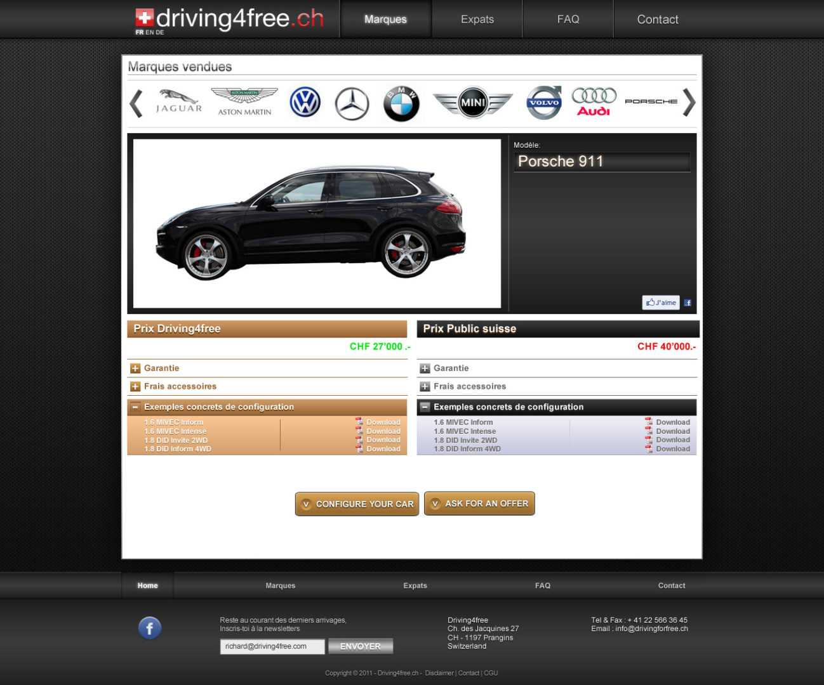Click the CHF 27'000 Driving4free price

tap(380, 346)
